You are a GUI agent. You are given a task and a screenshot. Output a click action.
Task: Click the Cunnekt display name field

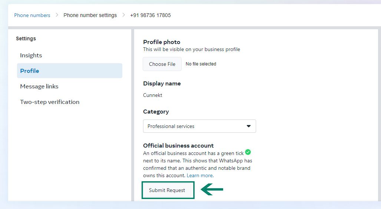coord(153,95)
